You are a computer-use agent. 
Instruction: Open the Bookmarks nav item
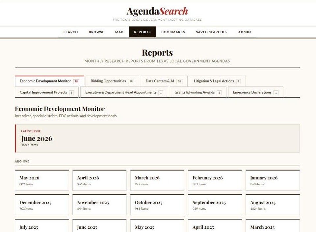(173, 32)
